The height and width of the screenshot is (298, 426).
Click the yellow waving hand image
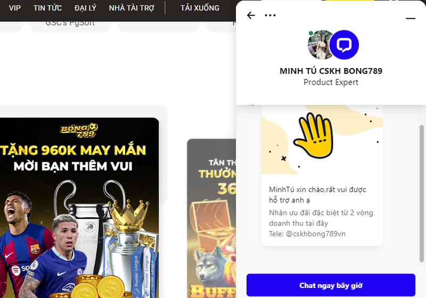tap(315, 135)
